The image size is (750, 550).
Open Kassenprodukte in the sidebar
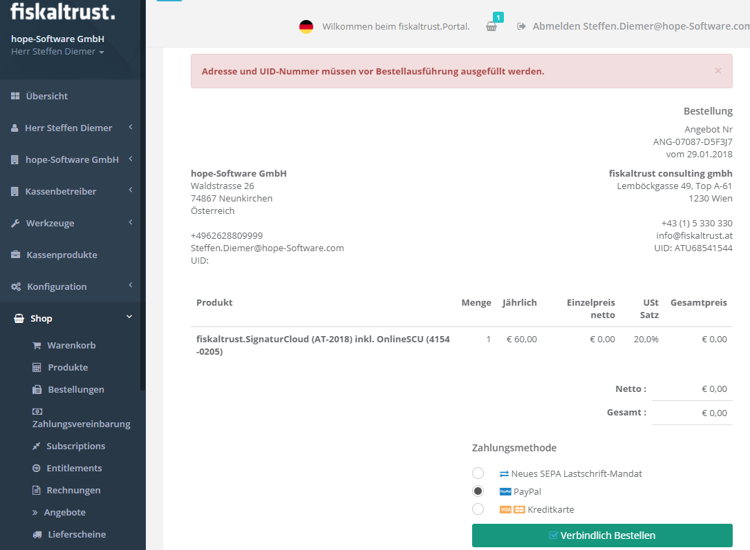(62, 255)
